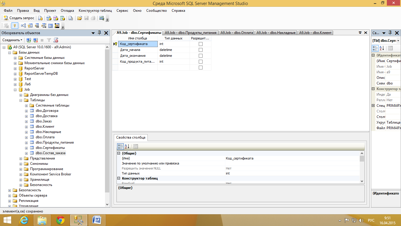
Task: Open the [Tbl] dbo.Серт object dropdown
Action: pyautogui.click(x=398, y=41)
